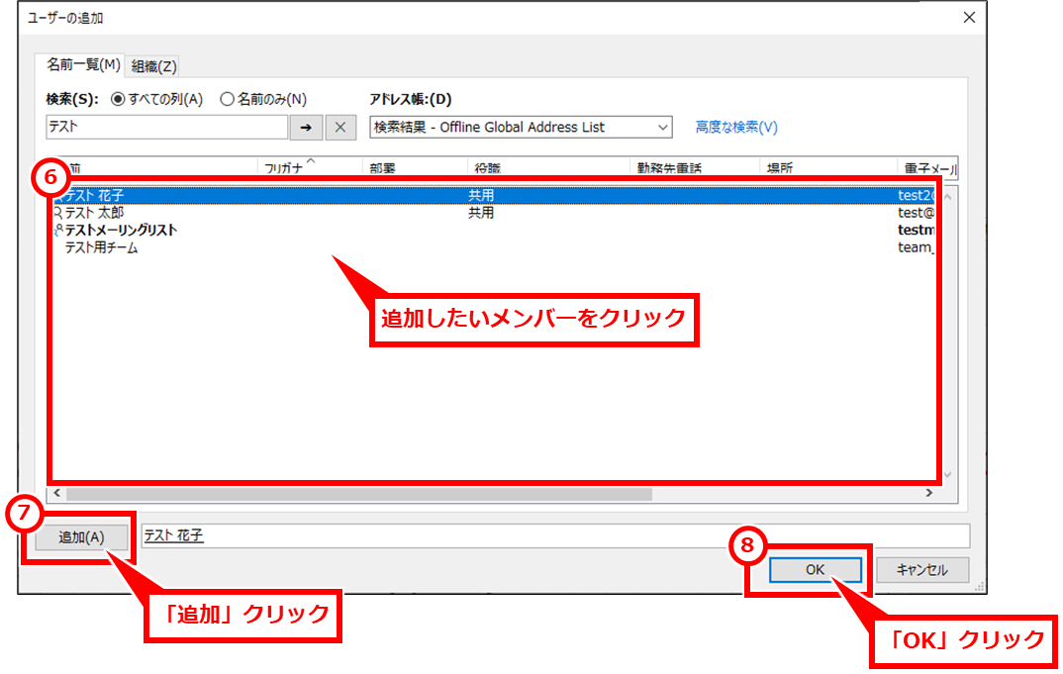Viewport: 1063px width, 674px height.
Task: Click the user icon beside テスト 太郎
Action: click(58, 213)
